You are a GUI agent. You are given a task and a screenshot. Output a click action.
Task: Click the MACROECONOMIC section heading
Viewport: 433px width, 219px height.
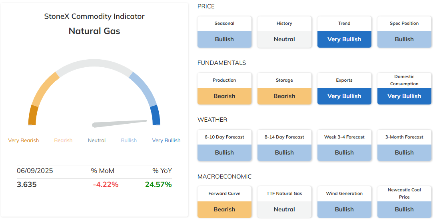[x=225, y=177]
